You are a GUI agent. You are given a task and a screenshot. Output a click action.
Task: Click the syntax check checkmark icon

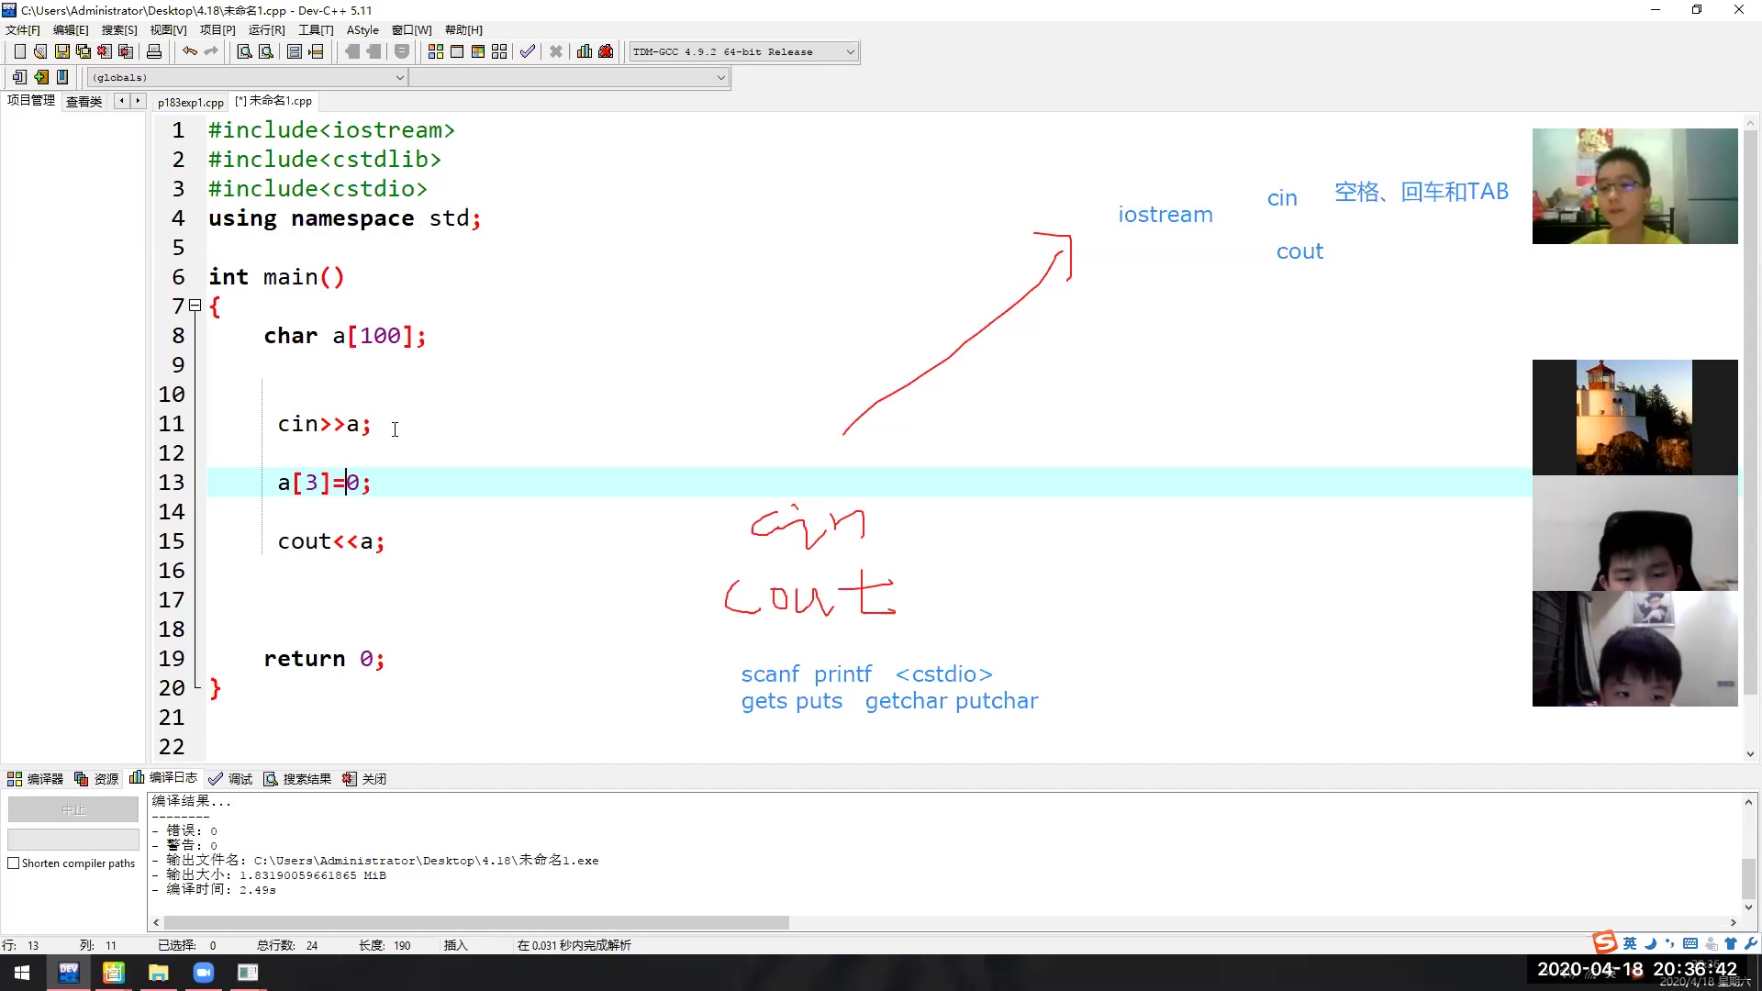pyautogui.click(x=527, y=51)
